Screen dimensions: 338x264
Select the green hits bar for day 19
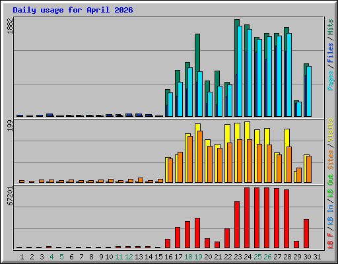click(x=197, y=53)
